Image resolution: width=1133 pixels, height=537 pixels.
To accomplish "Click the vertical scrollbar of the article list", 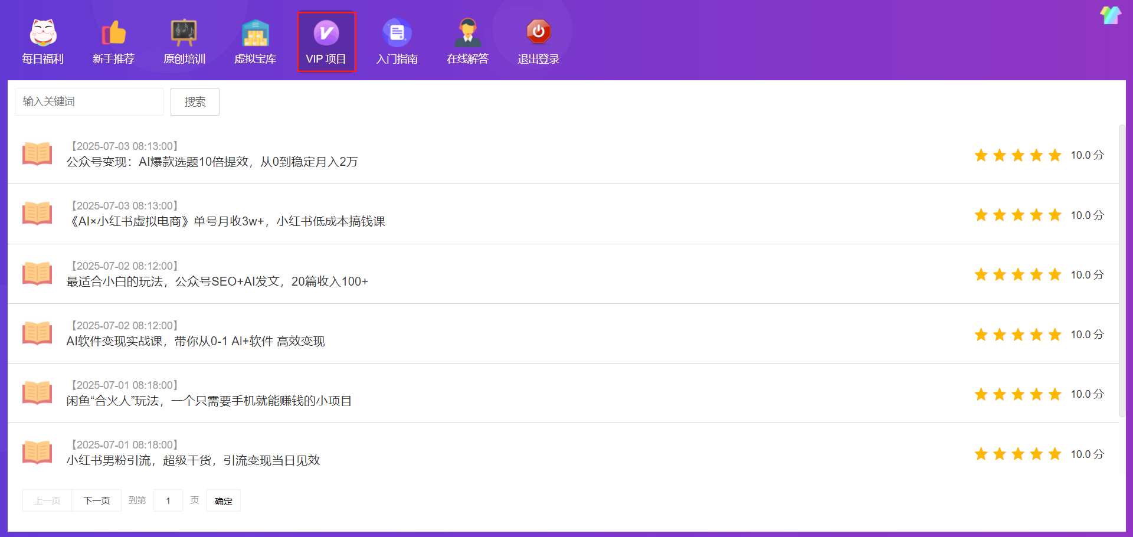I will pyautogui.click(x=1122, y=271).
